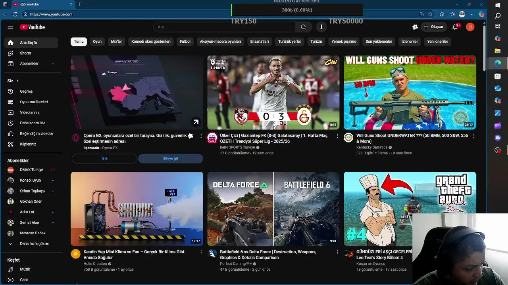Start voice search with microphone icon
Image resolution: width=508 pixels, height=285 pixels.
point(321,27)
